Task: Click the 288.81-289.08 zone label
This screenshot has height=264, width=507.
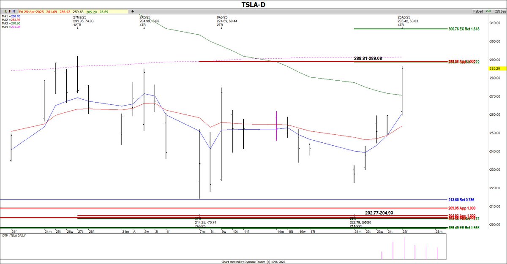Action: (368, 58)
